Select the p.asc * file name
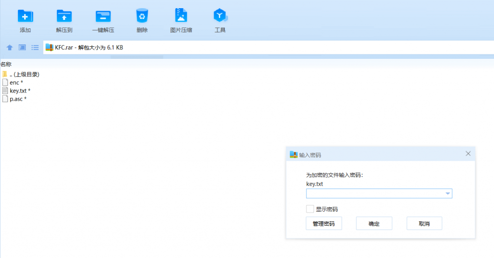The height and width of the screenshot is (258, 494). tap(18, 99)
